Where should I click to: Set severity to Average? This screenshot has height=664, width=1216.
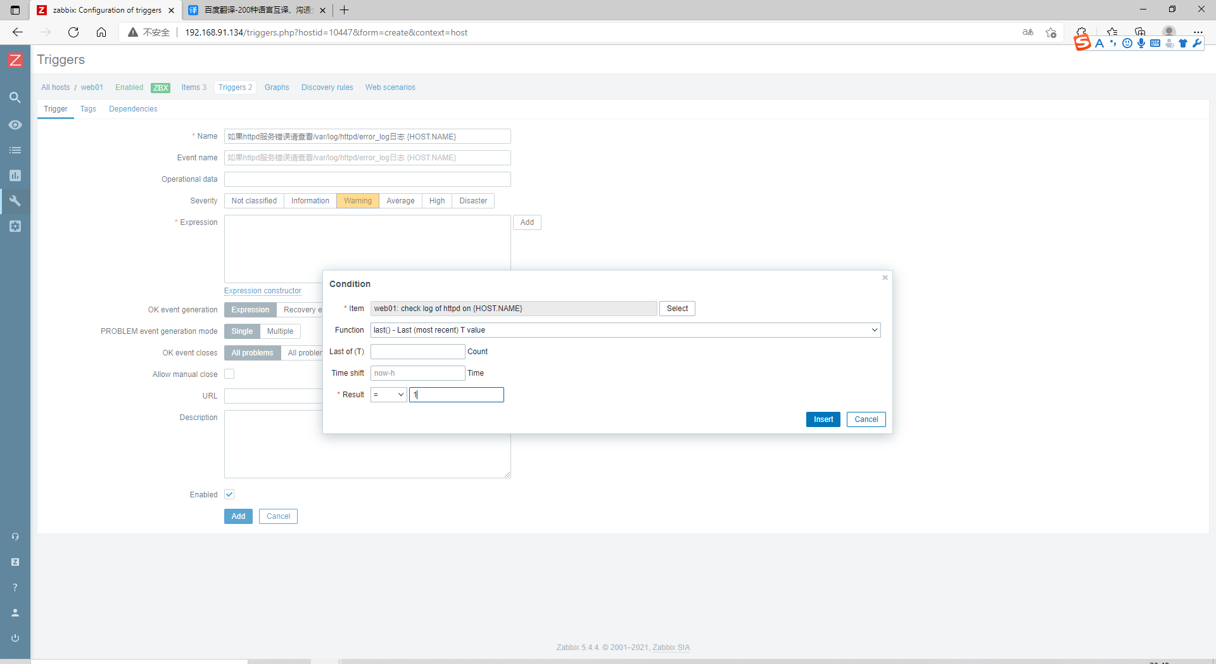tap(400, 201)
